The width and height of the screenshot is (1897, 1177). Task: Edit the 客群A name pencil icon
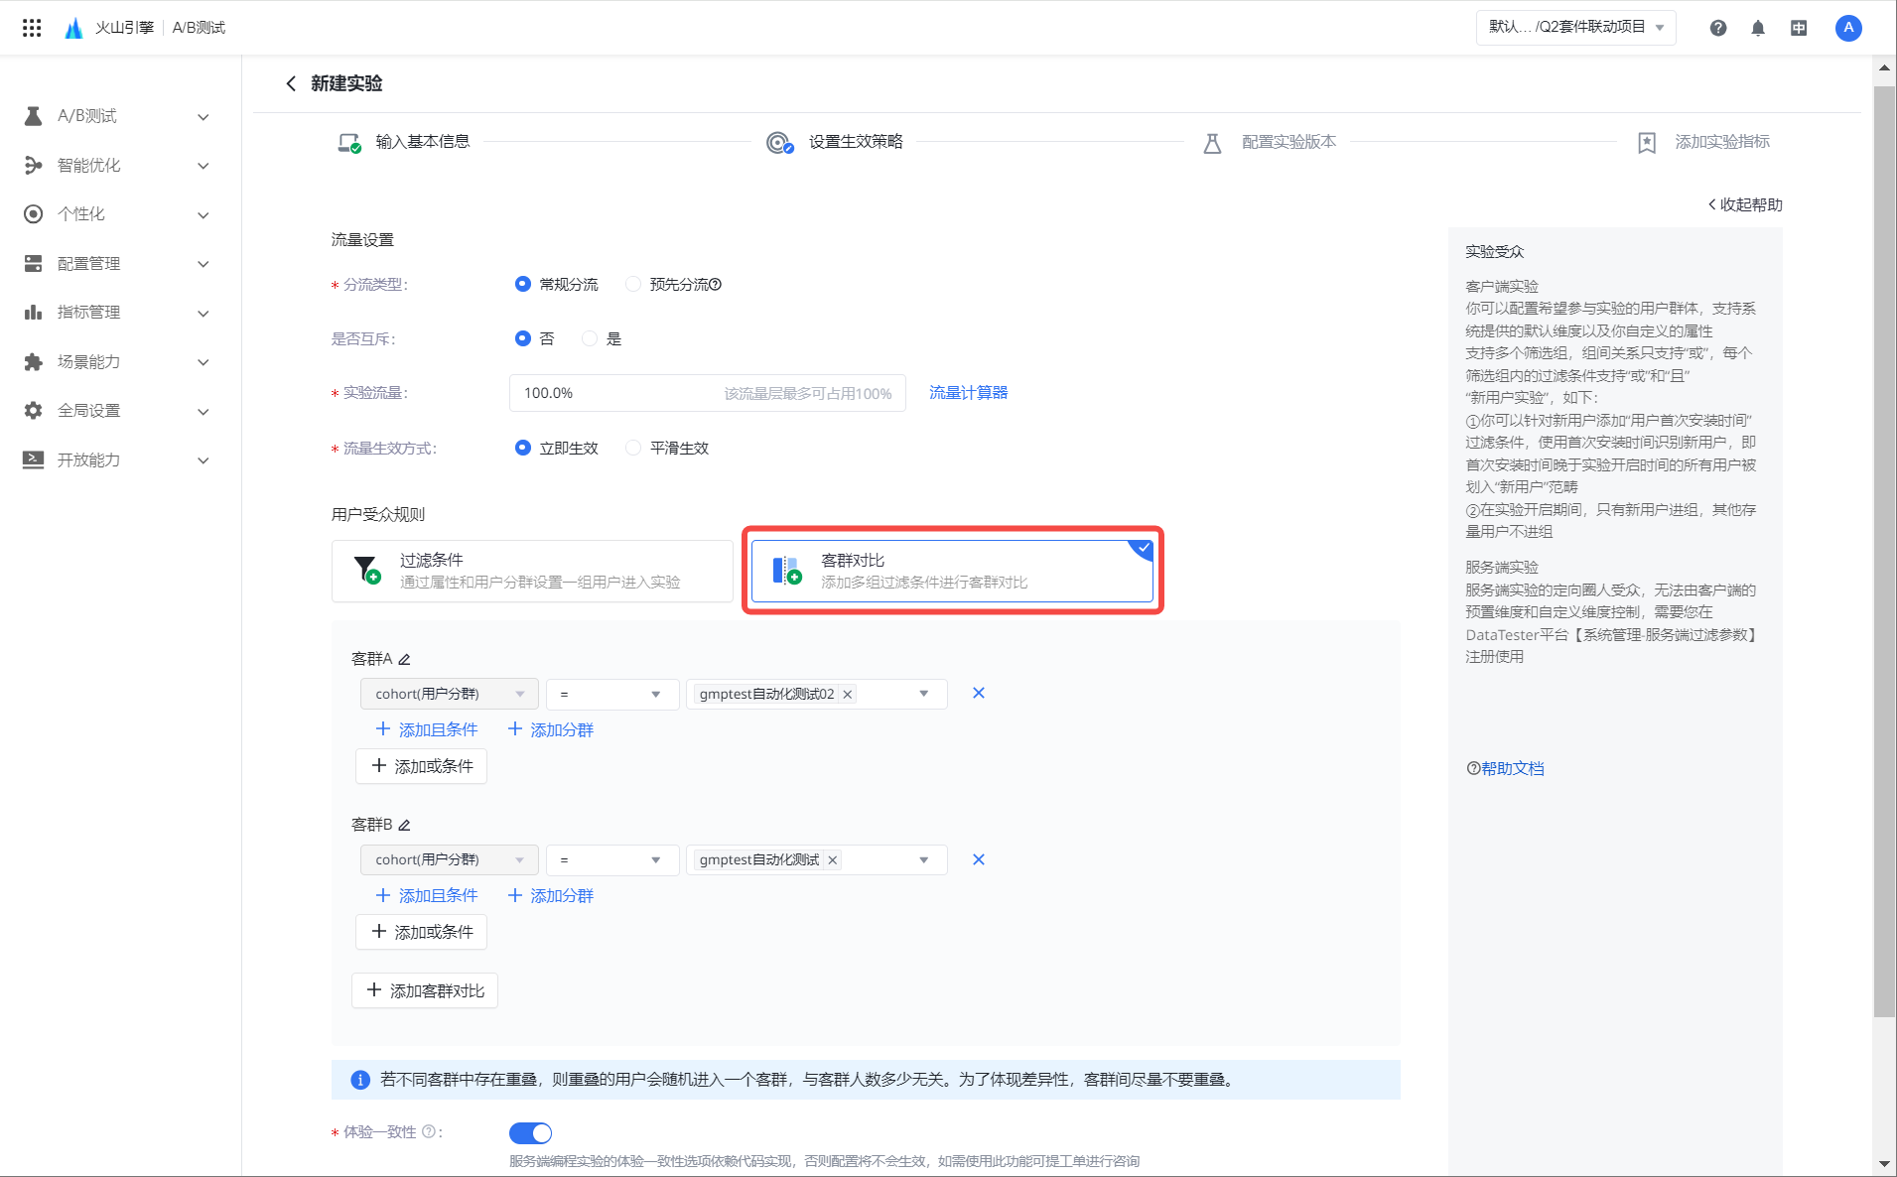pos(404,659)
